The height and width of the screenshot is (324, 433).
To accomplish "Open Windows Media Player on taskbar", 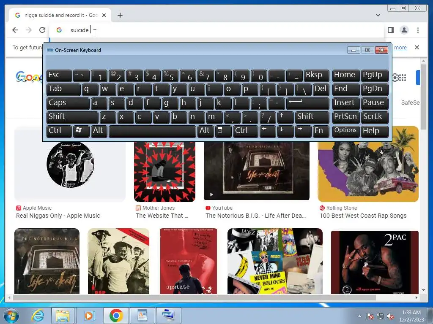I will coord(89,316).
